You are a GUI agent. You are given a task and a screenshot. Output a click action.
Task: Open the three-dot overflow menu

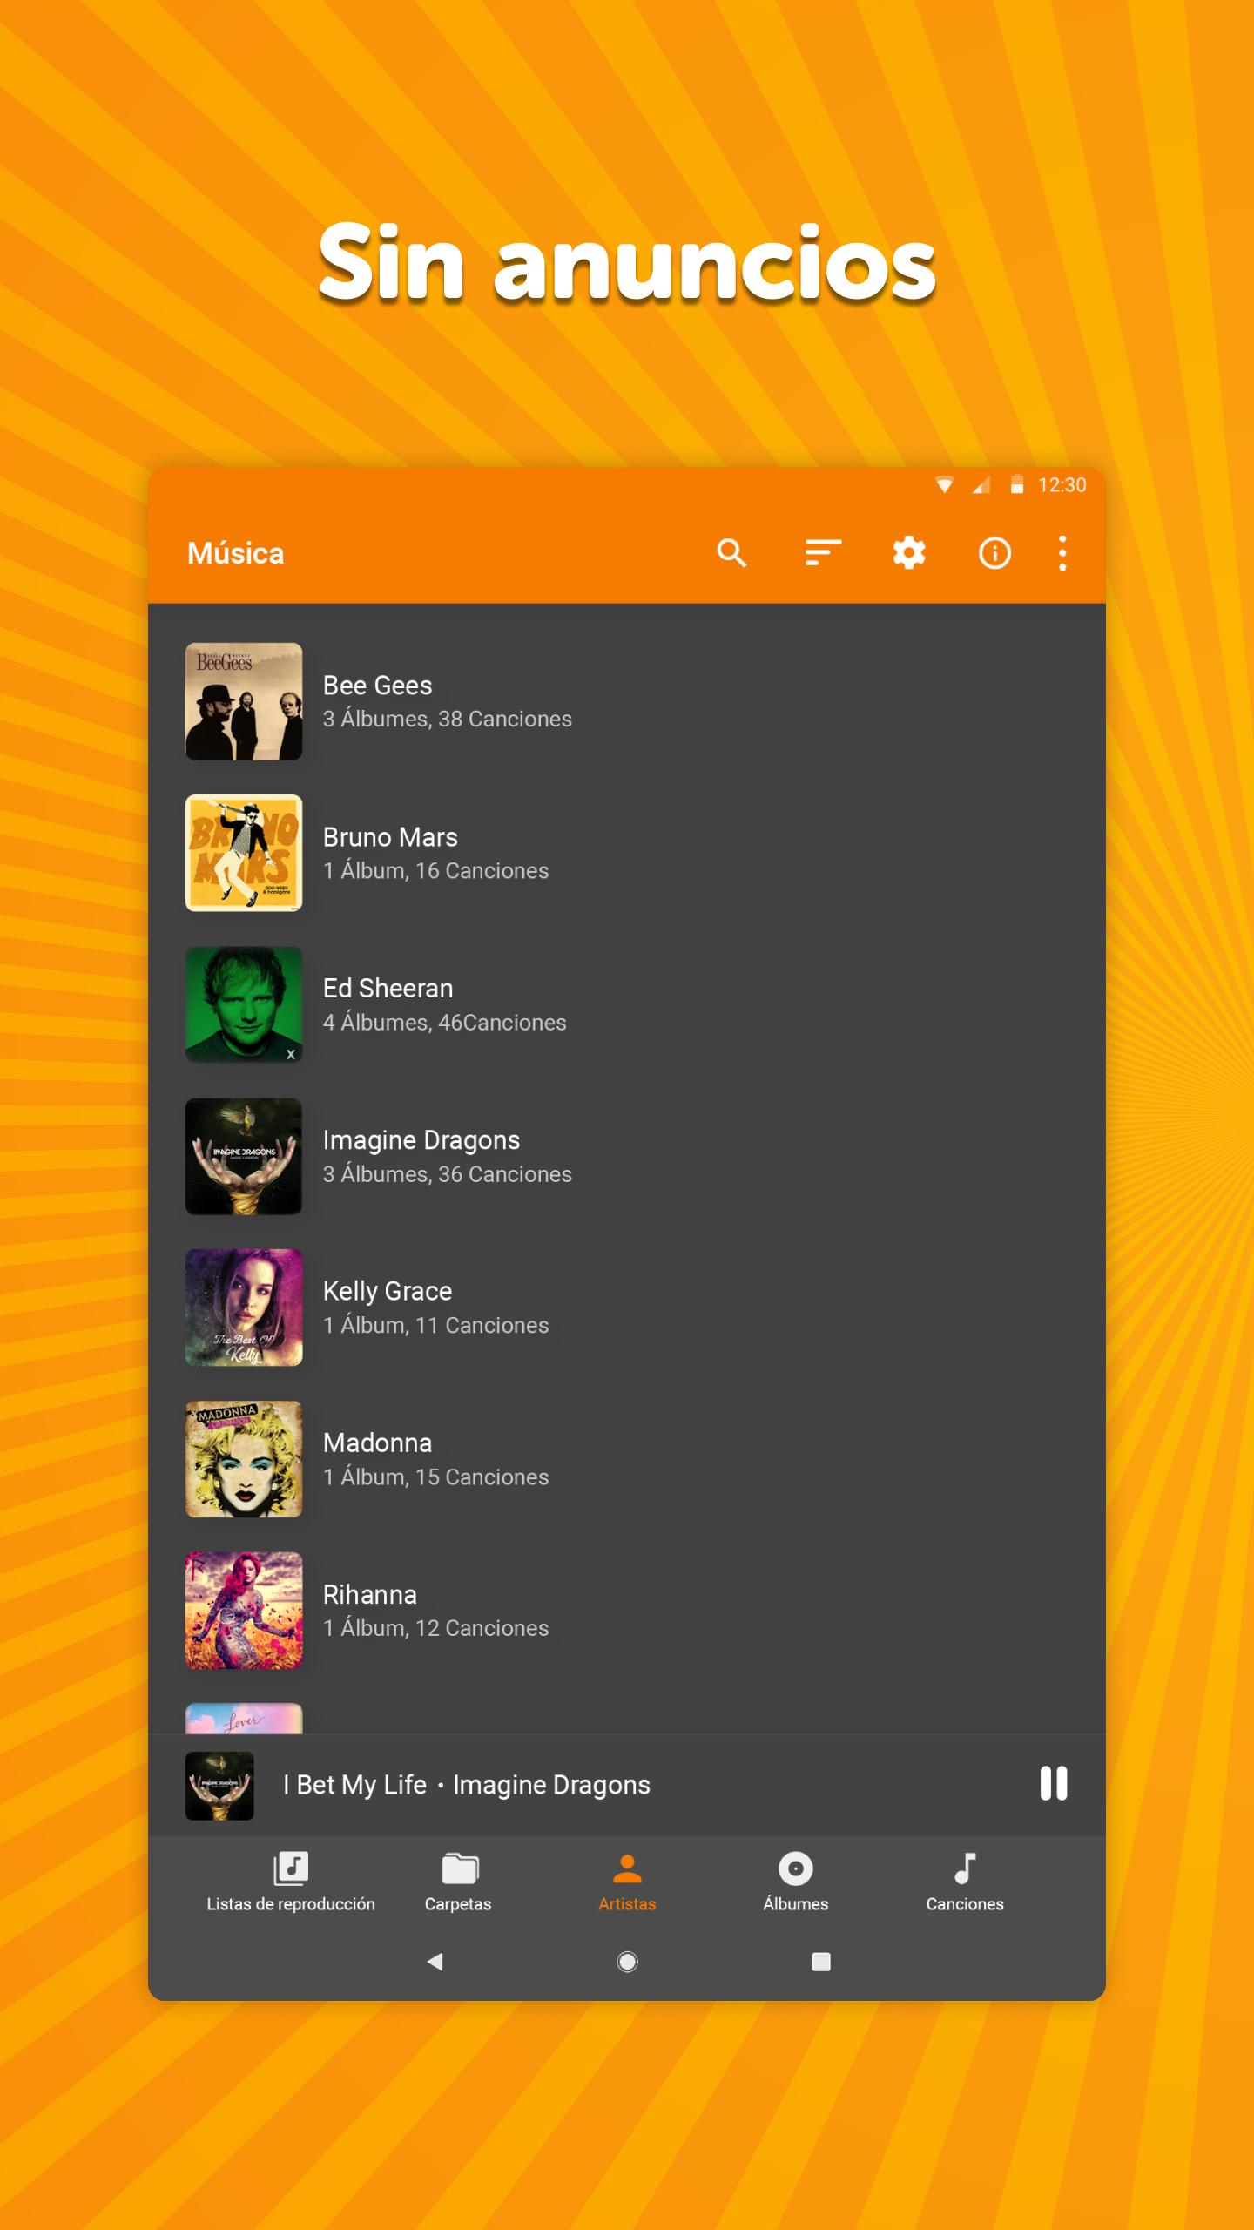(x=1062, y=553)
